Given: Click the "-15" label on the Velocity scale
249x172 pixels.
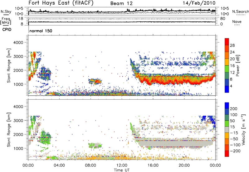Looking at the screenshot, I should coord(234,133).
